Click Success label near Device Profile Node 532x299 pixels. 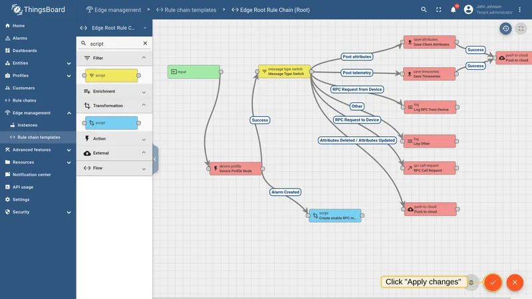tap(260, 120)
